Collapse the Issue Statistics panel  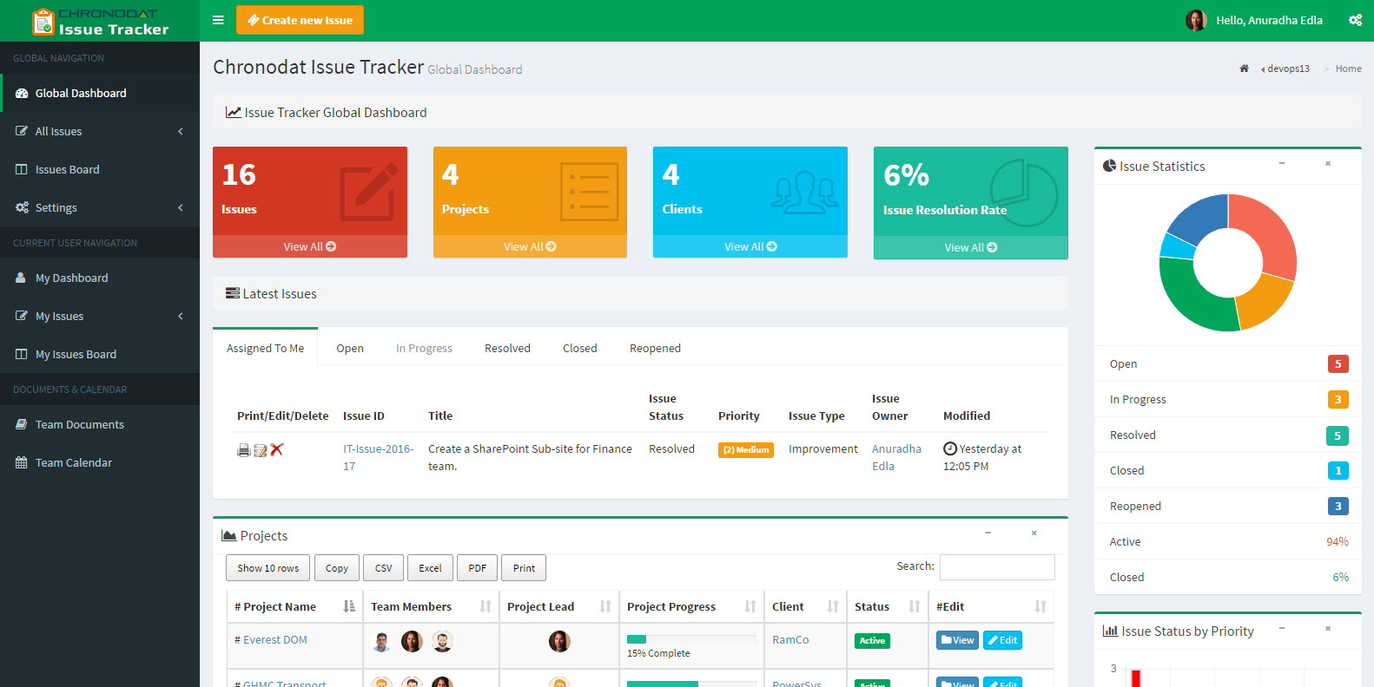[1282, 163]
